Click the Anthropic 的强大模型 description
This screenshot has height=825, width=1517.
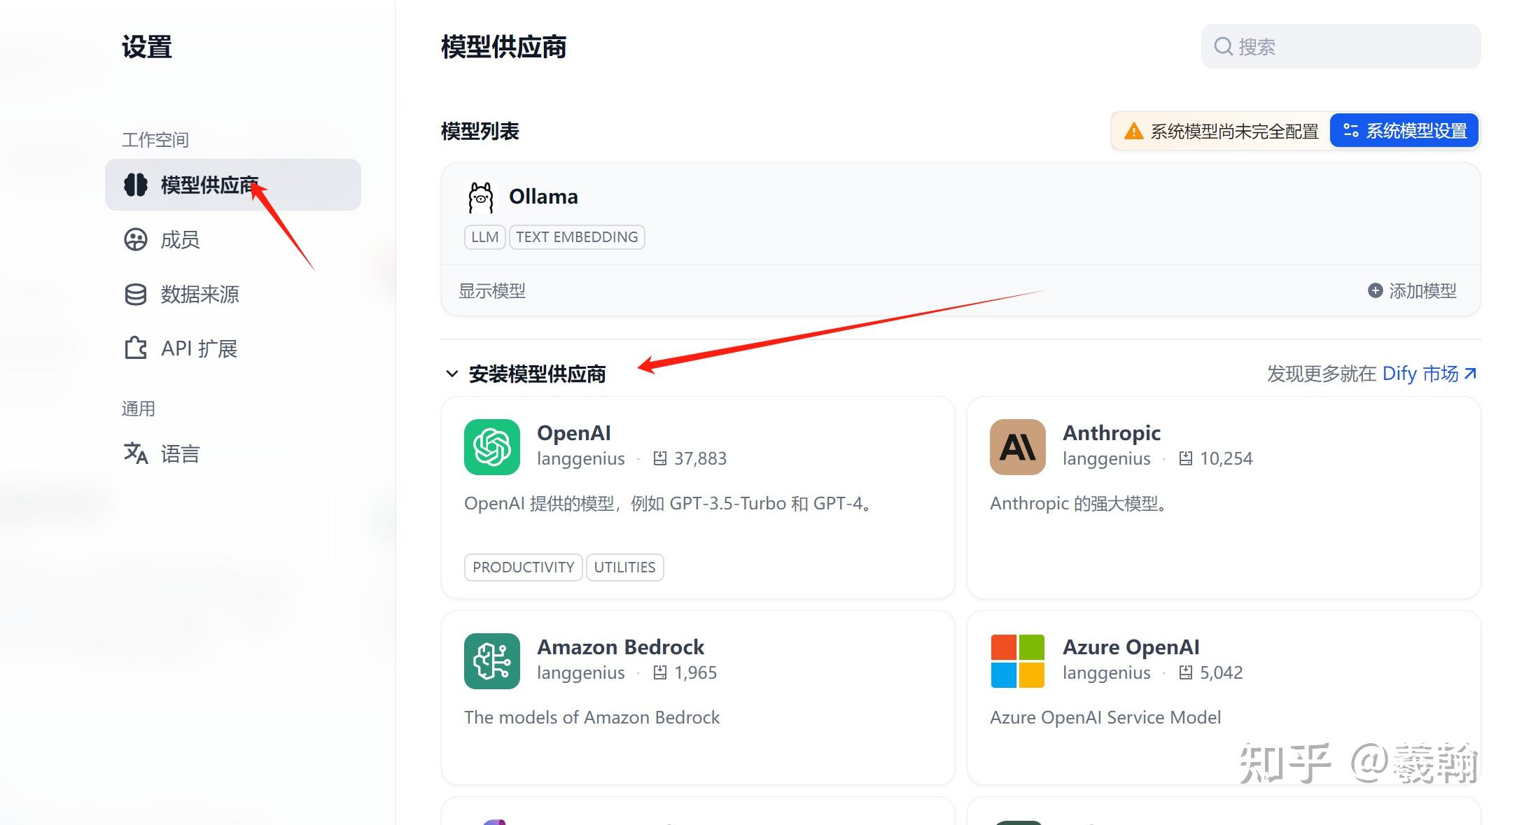1079,504
